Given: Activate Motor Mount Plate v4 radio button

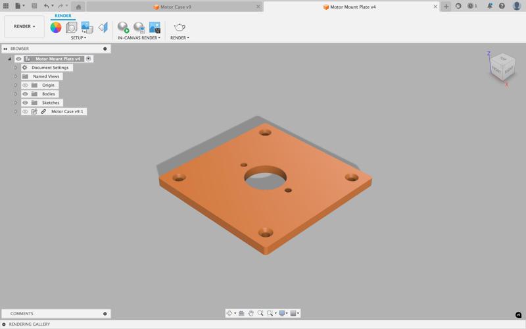Looking at the screenshot, I should point(88,59).
